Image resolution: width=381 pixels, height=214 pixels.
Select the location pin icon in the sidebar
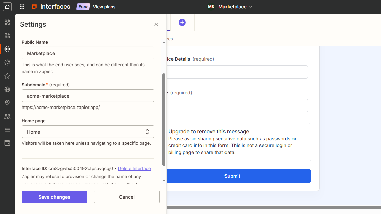tap(7, 103)
